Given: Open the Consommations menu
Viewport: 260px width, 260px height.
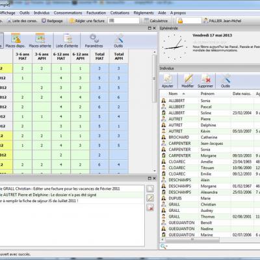Looking at the screenshot, I should pos(68,13).
